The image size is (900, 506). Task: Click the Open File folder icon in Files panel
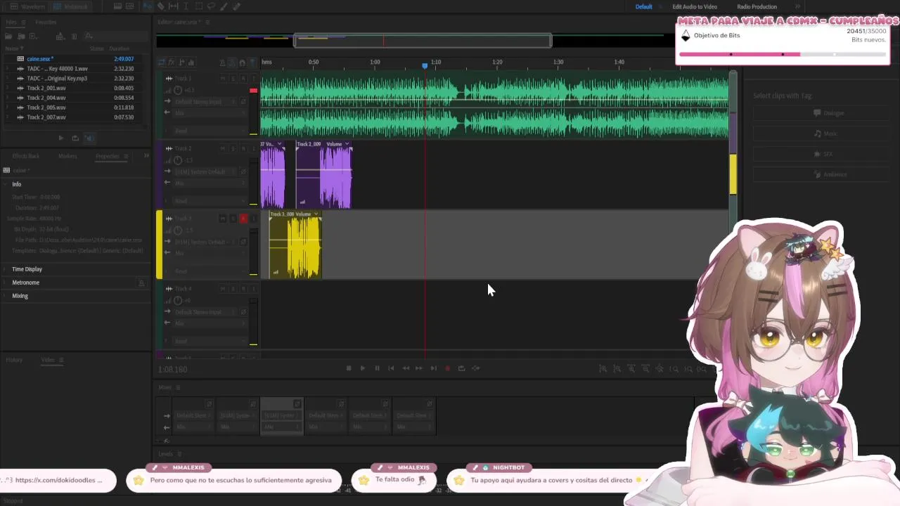[x=8, y=36]
